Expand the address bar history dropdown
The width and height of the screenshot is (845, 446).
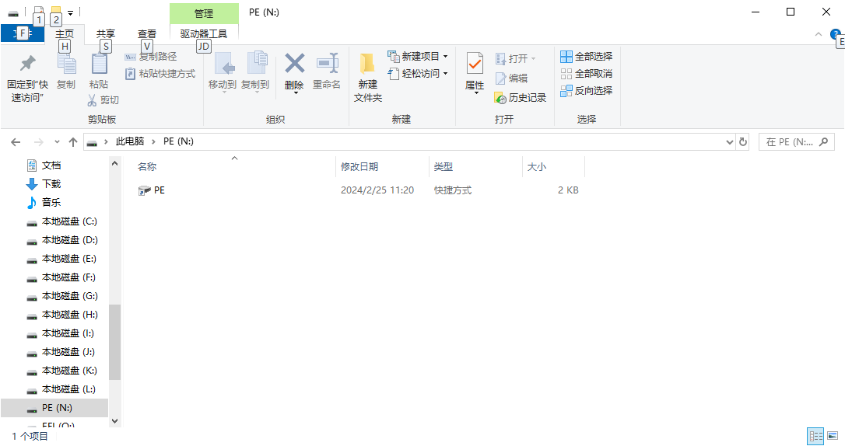(x=730, y=142)
